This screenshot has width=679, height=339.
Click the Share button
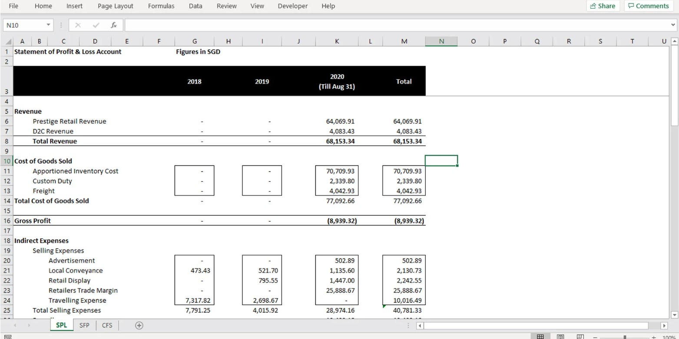click(x=603, y=6)
